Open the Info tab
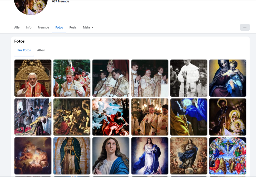 (29, 27)
